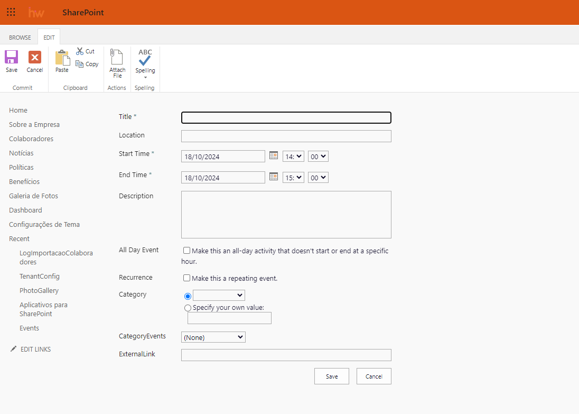The image size is (579, 414).
Task: Click the Attach File paperclip icon
Action: point(117,57)
